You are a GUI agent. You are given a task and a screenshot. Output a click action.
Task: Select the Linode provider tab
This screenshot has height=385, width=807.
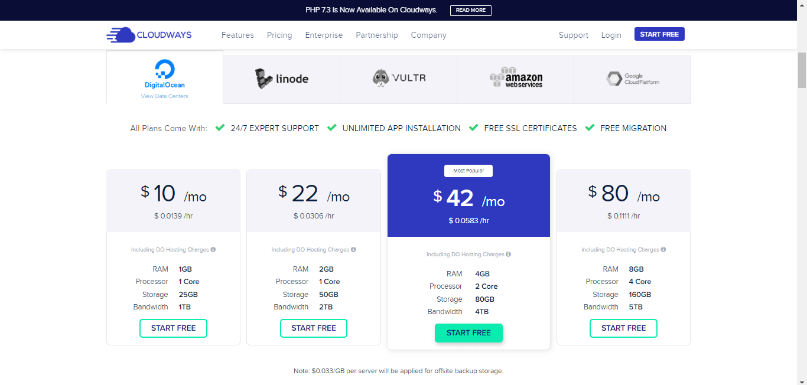(282, 80)
